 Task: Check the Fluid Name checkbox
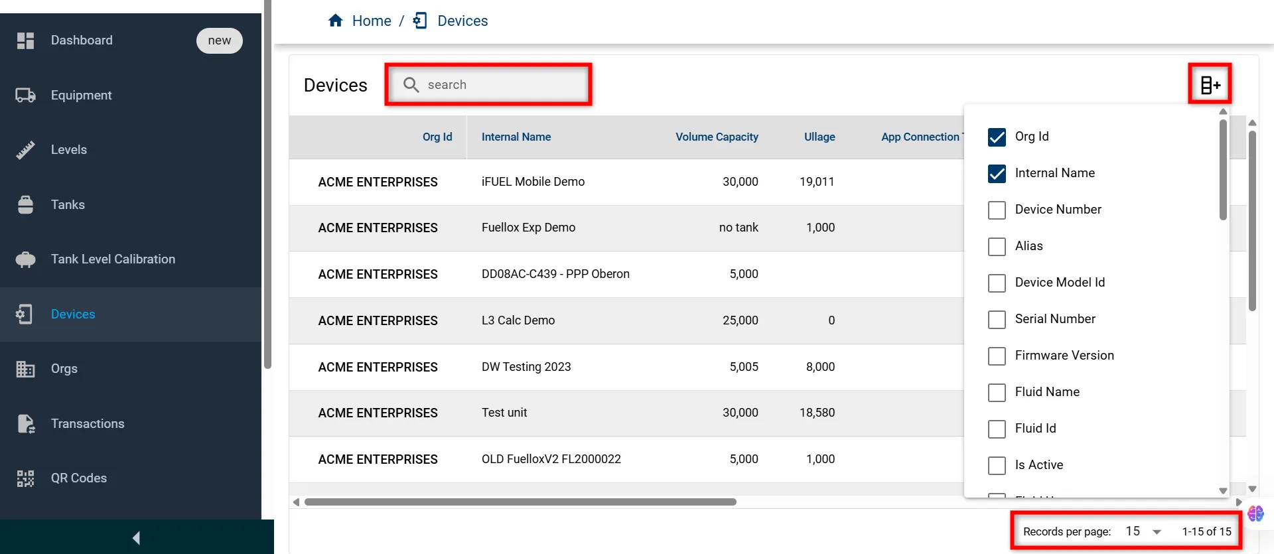[x=997, y=392]
